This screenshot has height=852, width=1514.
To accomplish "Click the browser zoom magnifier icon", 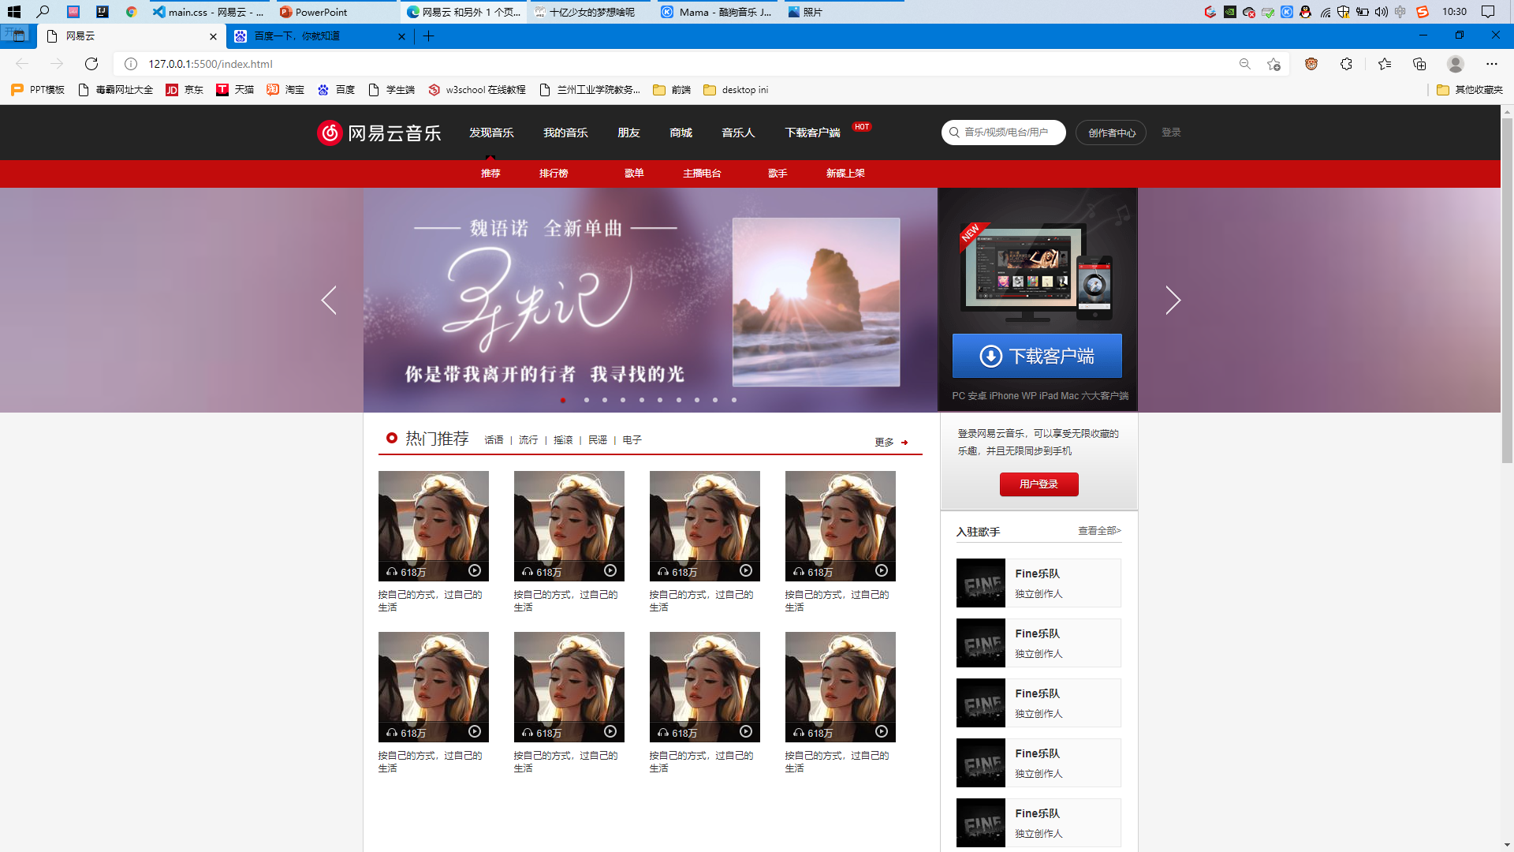I will point(1244,64).
